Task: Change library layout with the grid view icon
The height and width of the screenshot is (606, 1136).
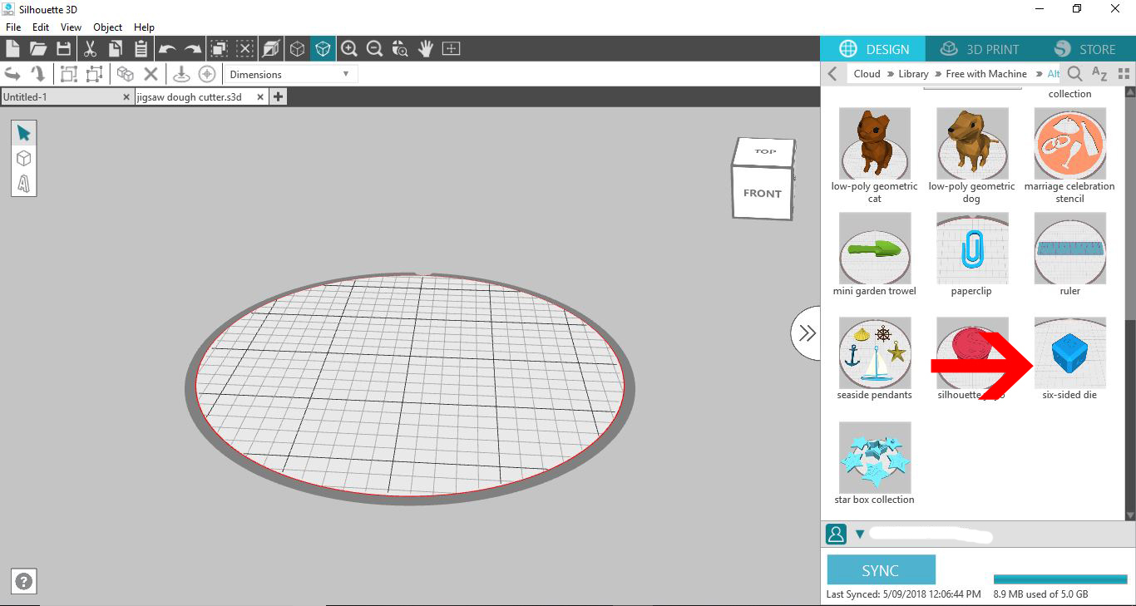Action: coord(1124,74)
